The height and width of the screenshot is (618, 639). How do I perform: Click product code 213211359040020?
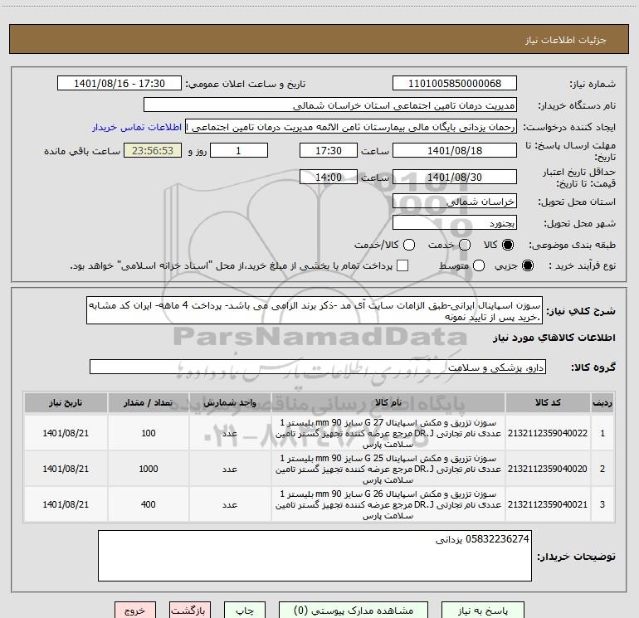click(548, 469)
